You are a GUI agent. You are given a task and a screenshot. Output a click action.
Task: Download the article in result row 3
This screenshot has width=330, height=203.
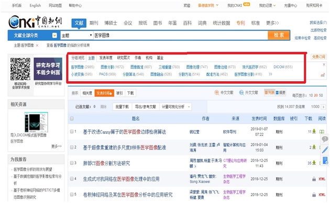[314, 163]
